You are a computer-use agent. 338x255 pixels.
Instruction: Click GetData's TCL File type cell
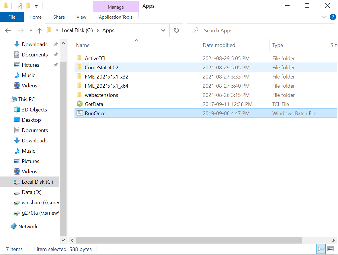tap(280, 104)
